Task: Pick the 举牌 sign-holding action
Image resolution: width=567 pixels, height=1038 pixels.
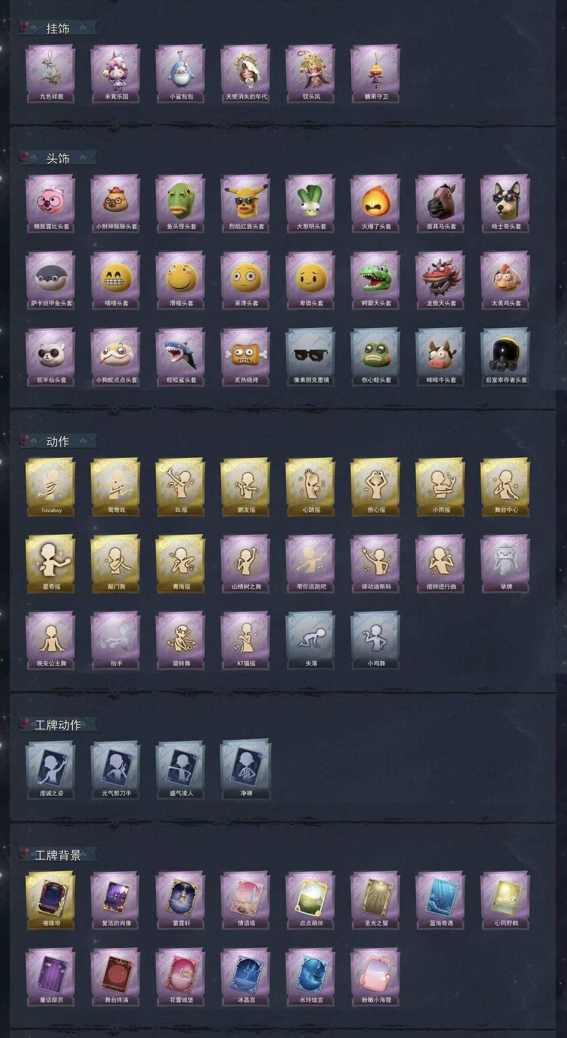Action: click(506, 564)
